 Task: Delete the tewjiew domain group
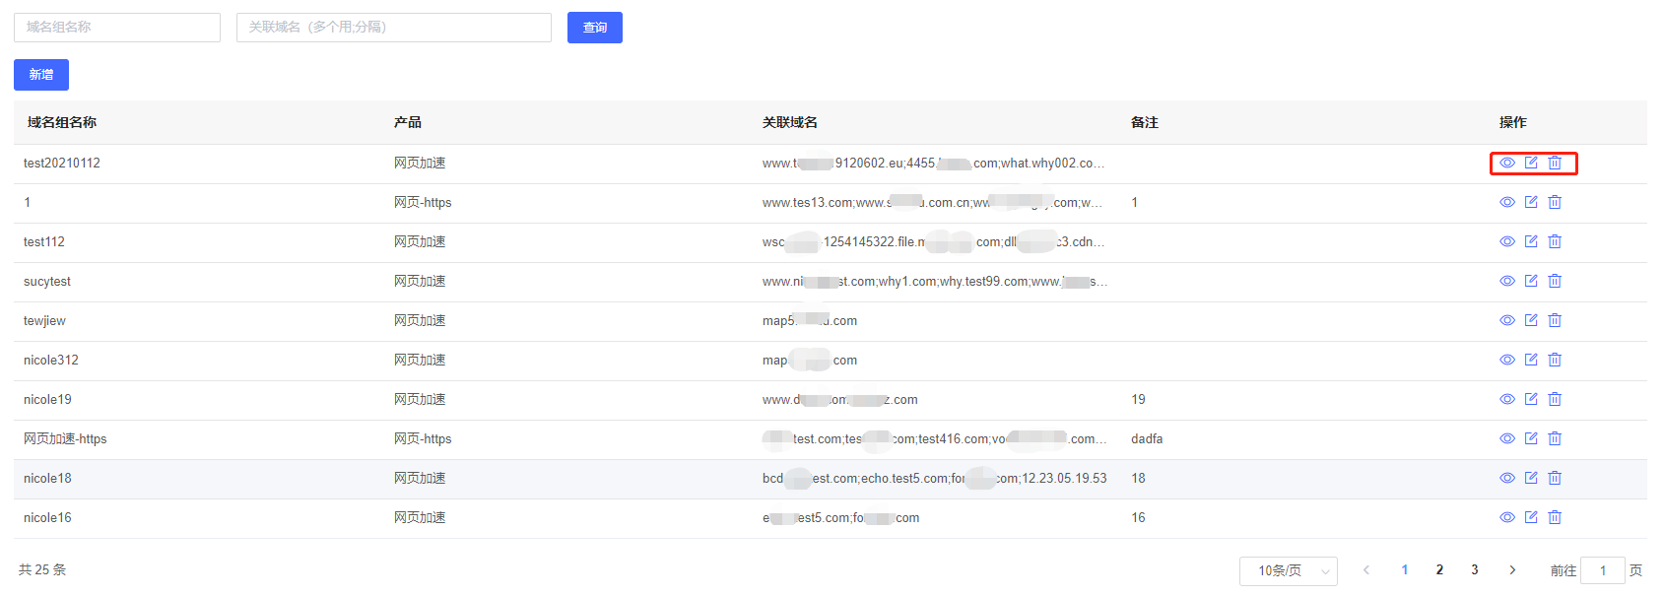[x=1555, y=320]
